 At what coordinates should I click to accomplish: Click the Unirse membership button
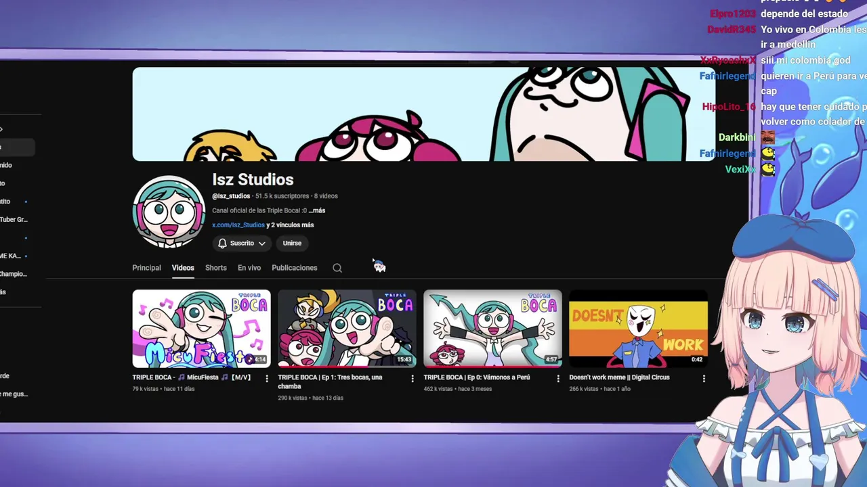[292, 243]
